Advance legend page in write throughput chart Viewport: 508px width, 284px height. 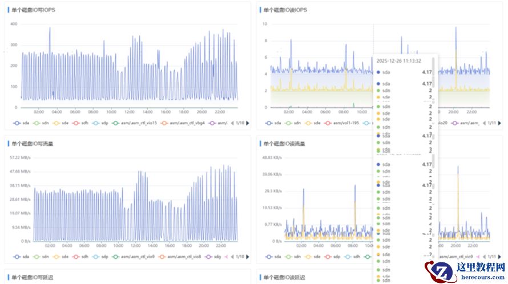coord(248,257)
